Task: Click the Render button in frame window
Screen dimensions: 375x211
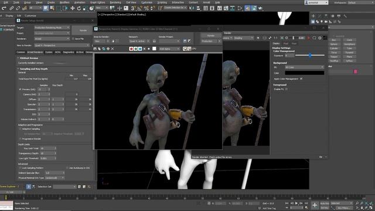Action: pos(211,36)
